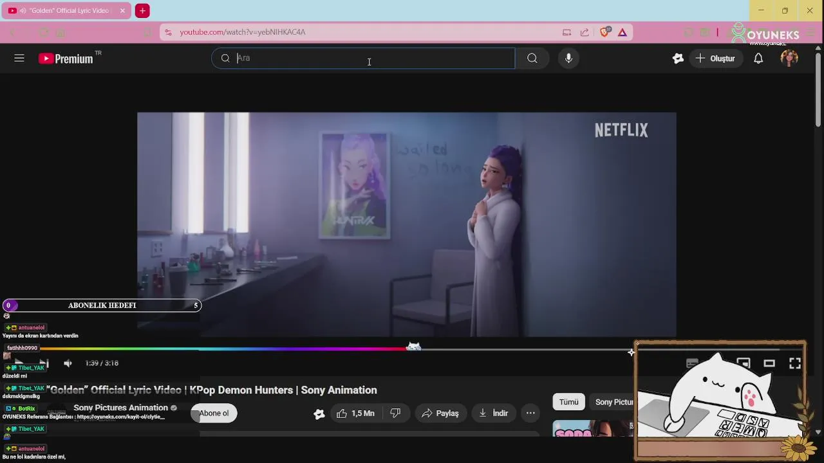This screenshot has width=824, height=463.
Task: Open a new browser tab with plus
Action: [x=142, y=11]
